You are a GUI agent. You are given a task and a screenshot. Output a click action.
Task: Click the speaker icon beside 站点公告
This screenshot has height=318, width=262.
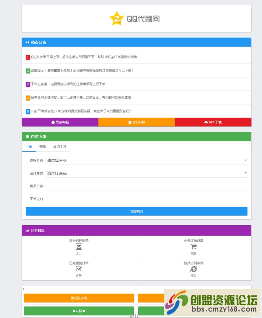pyautogui.click(x=27, y=42)
